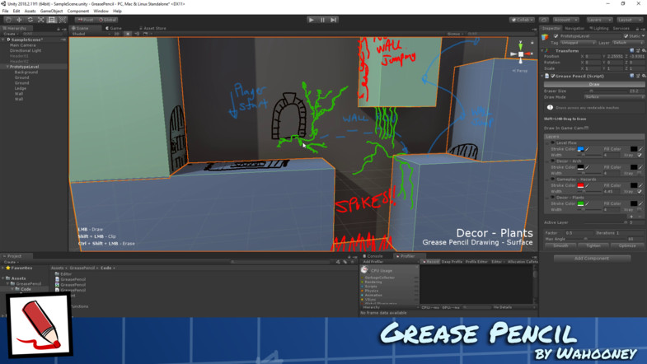Click Level Flow stroke color swatch

click(580, 149)
